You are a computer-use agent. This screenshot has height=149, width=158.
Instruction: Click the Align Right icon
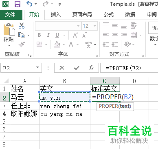124,35
